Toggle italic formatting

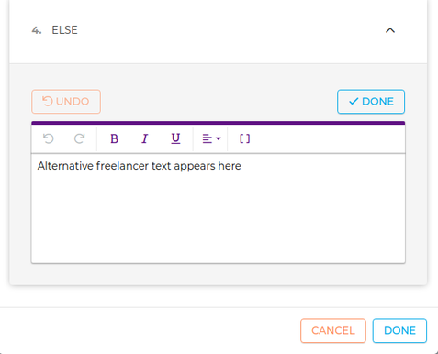point(145,138)
